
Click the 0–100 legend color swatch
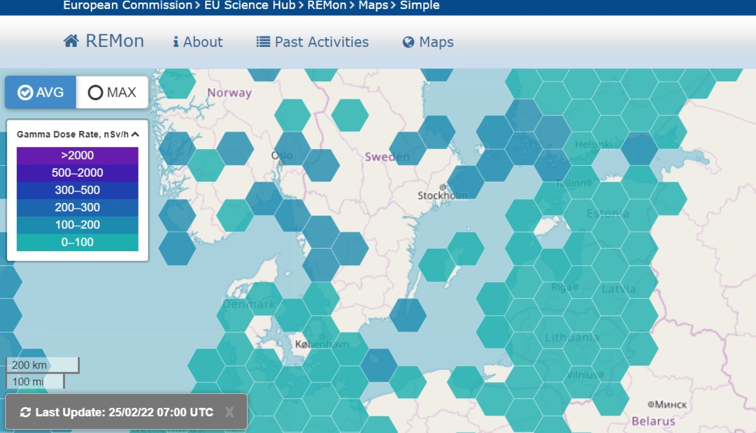[77, 242]
